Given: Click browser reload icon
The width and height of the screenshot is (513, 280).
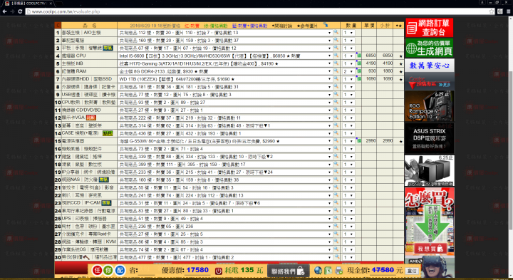Looking at the screenshot, I should (x=20, y=11).
